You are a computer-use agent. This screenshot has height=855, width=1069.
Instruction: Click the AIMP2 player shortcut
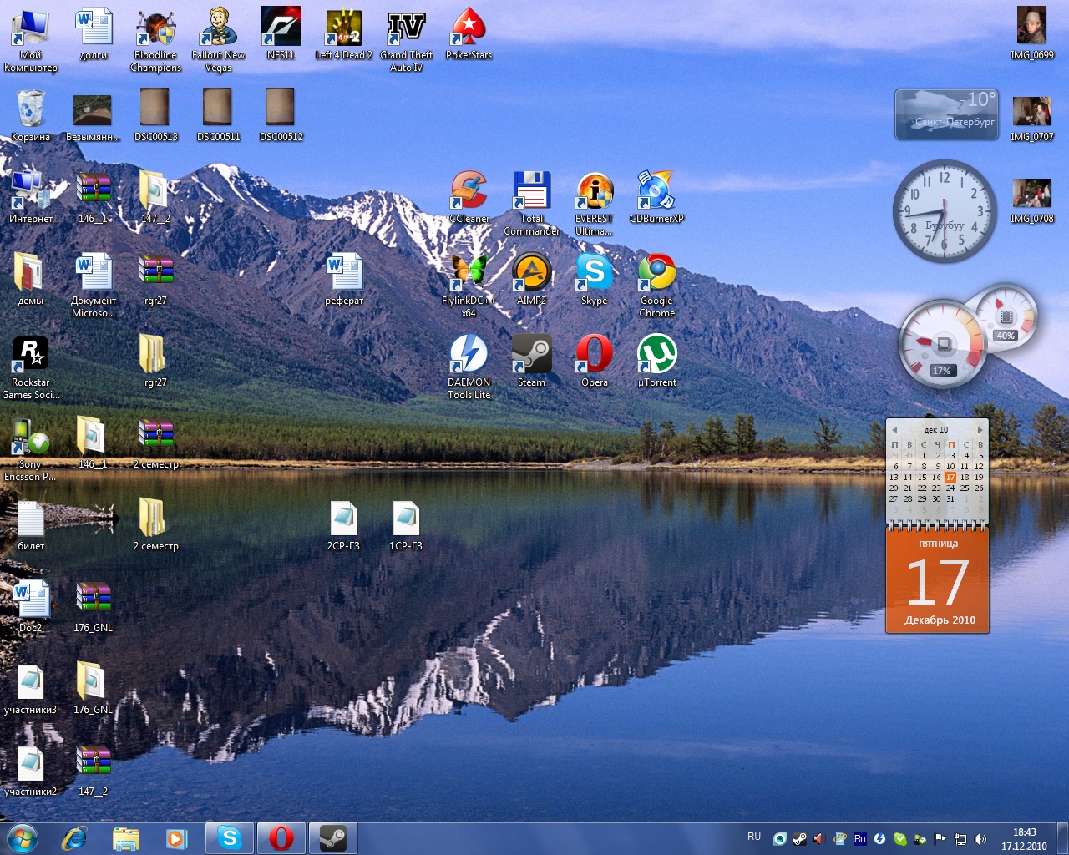click(x=531, y=279)
